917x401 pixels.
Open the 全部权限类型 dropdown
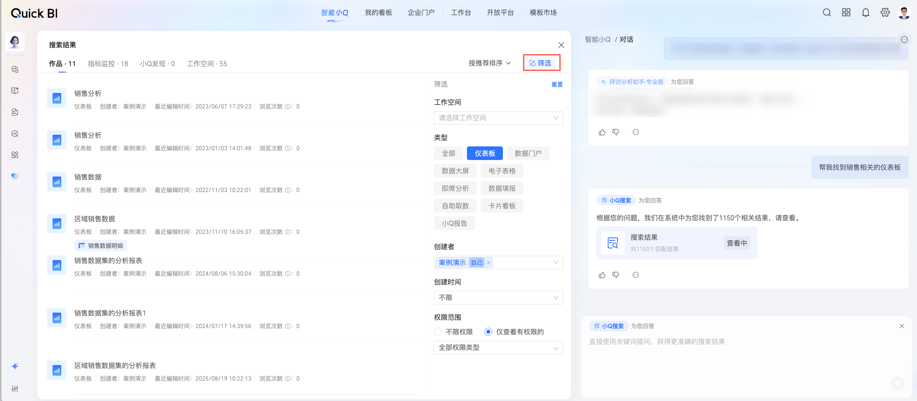498,348
